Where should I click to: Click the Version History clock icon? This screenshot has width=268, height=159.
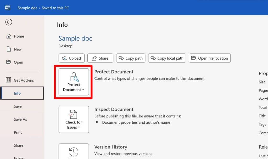(74, 151)
